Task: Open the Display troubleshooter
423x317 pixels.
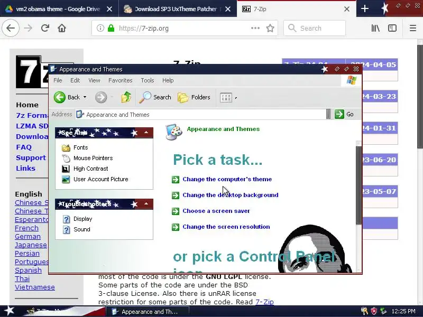Action: pos(83,219)
